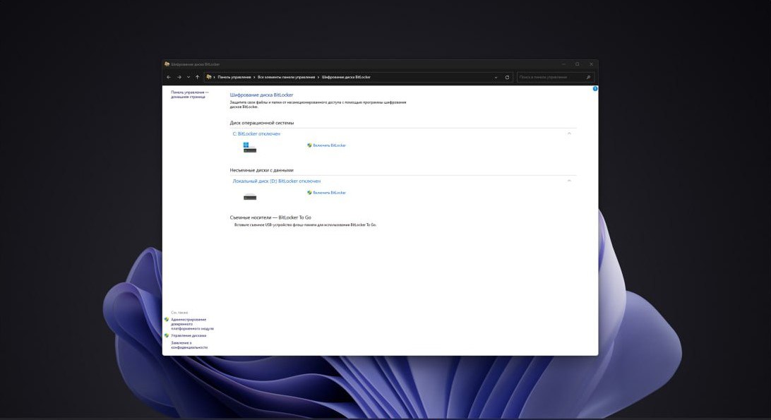Image resolution: width=771 pixels, height=420 pixels.
Task: Open recent locations dropdown arrow
Action: pyautogui.click(x=189, y=77)
